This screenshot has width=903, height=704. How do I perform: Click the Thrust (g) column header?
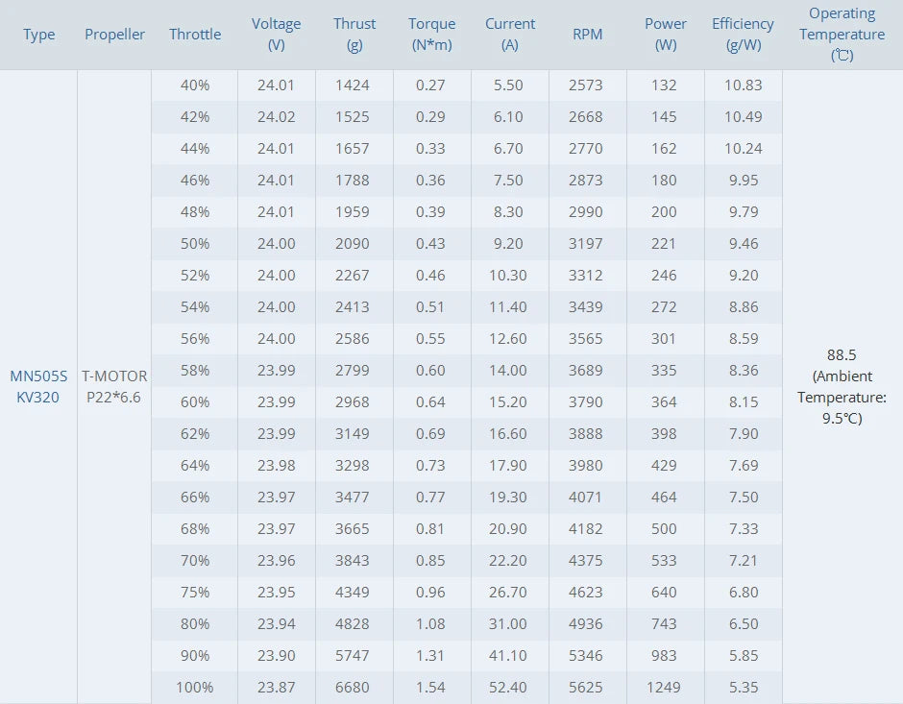pos(354,35)
